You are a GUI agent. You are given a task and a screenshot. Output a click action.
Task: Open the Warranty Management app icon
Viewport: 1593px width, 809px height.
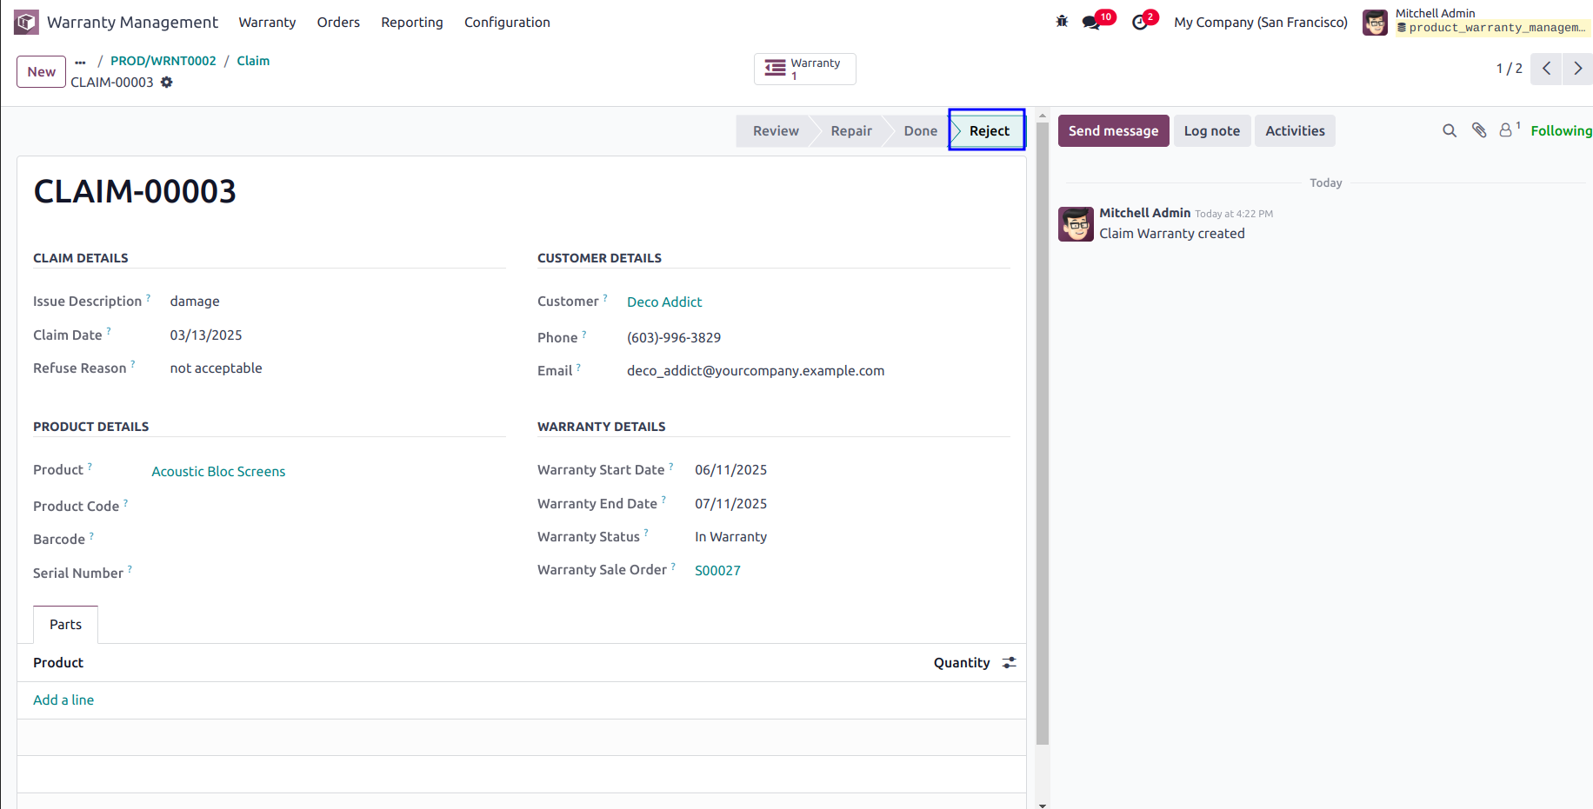[x=26, y=22]
